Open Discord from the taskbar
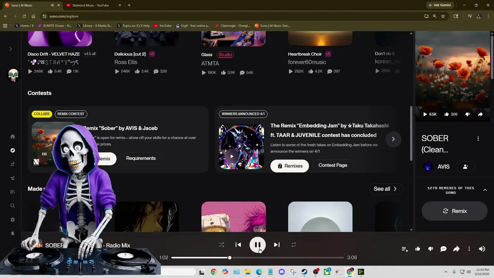The height and width of the screenshot is (278, 494). (282, 272)
